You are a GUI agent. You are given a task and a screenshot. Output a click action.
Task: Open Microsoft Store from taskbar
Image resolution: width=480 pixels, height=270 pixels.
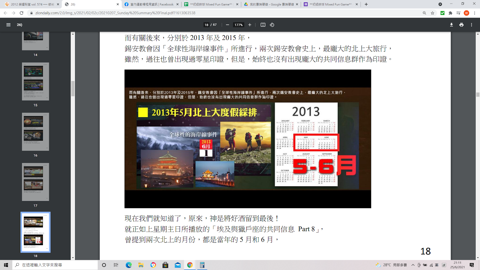165,265
